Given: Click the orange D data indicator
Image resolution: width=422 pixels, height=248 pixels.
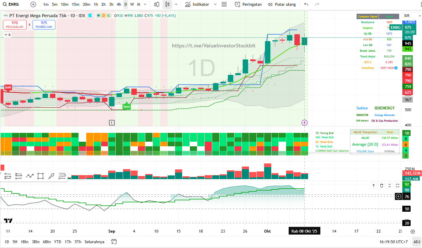Looking at the screenshot, I should pos(104,15).
